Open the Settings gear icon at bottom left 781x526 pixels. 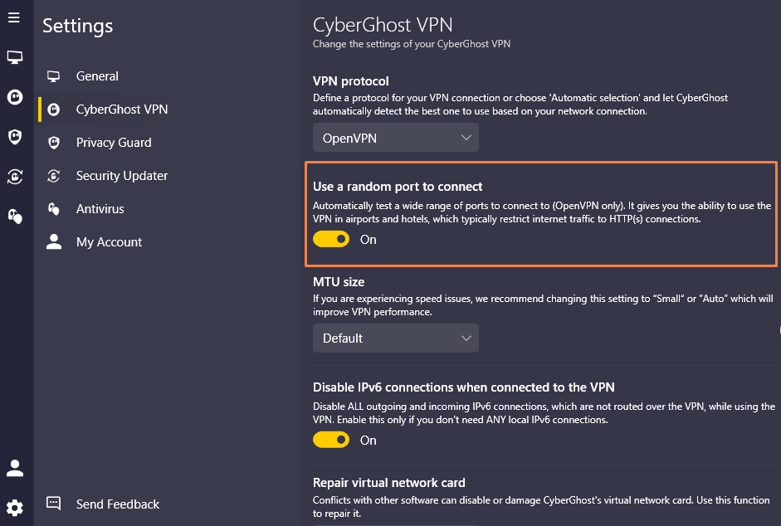coord(14,507)
